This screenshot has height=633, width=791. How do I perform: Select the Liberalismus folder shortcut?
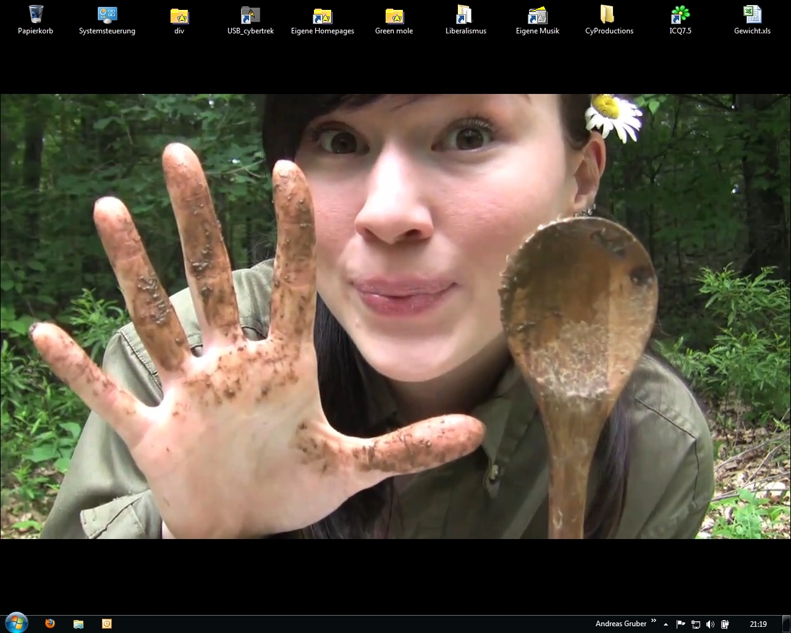[465, 15]
